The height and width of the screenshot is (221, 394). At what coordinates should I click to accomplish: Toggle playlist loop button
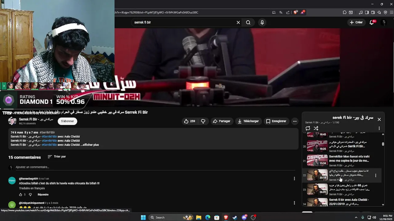pos(308,128)
